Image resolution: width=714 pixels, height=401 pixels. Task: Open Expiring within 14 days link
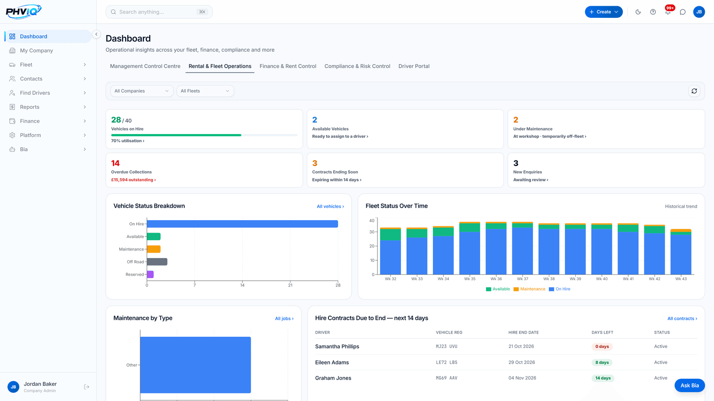[337, 180]
